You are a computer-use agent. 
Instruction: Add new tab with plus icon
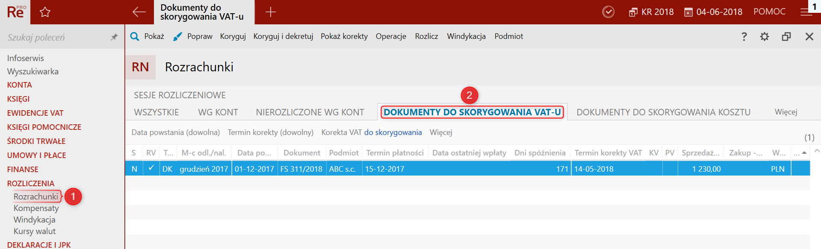[x=270, y=12]
